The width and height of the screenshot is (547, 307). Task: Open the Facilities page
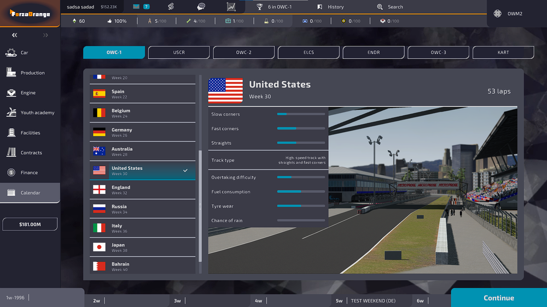click(x=30, y=132)
